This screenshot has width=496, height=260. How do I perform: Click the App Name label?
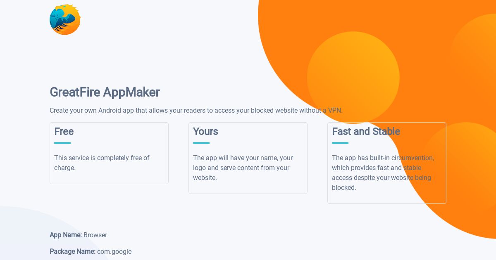tap(66, 235)
